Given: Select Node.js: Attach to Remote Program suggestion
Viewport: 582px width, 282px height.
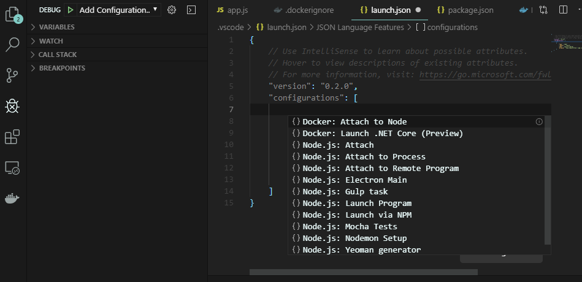Looking at the screenshot, I should point(417,168).
